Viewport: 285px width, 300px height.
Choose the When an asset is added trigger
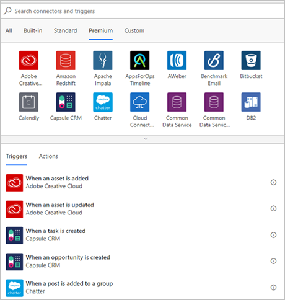click(x=142, y=183)
